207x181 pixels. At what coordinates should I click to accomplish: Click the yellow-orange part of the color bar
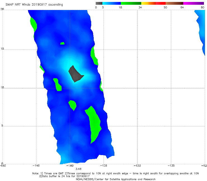[x=149, y=3]
